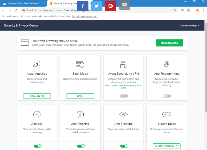Click the Adblock AD octagon icon
207x150 pixels.
coord(37,115)
